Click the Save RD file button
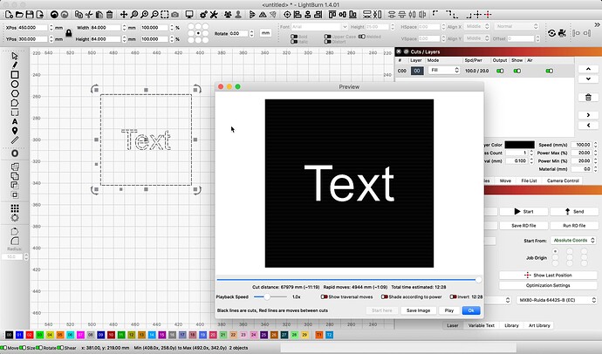602x354 pixels. [523, 226]
